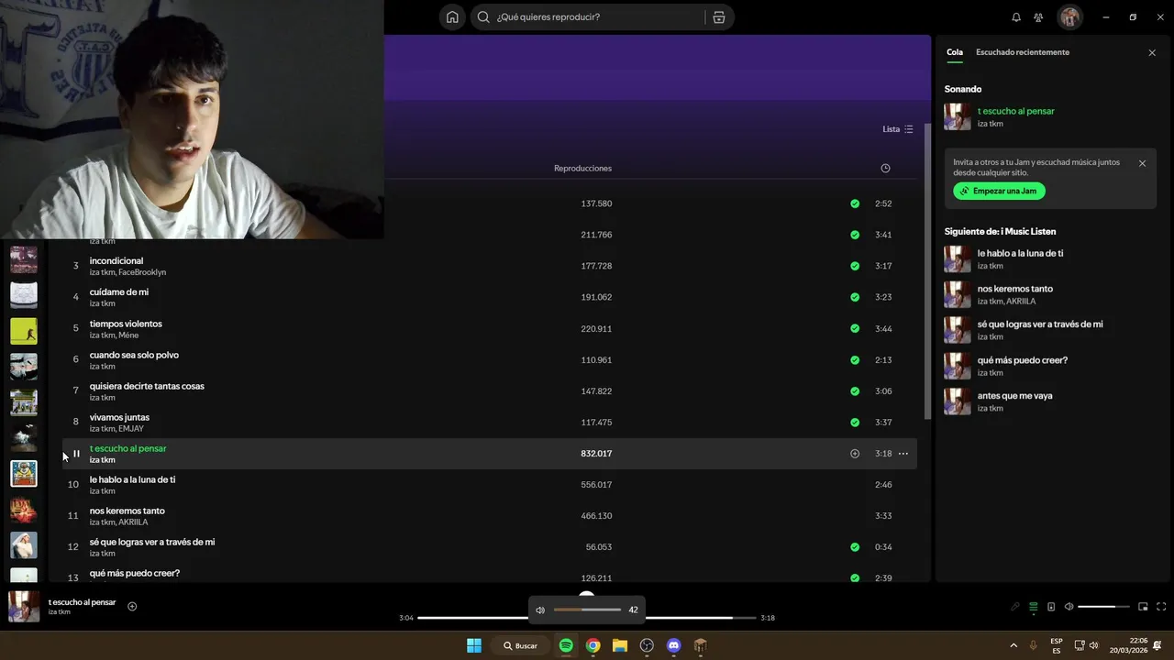Select track le hablo a la luna de ti
Viewport: 1174px width, 660px height.
pos(132,479)
